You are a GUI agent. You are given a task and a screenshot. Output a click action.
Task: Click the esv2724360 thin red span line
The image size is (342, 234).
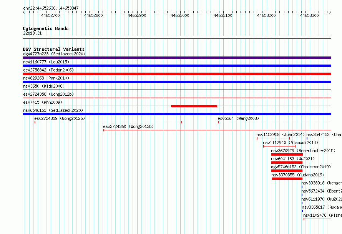[217, 130]
